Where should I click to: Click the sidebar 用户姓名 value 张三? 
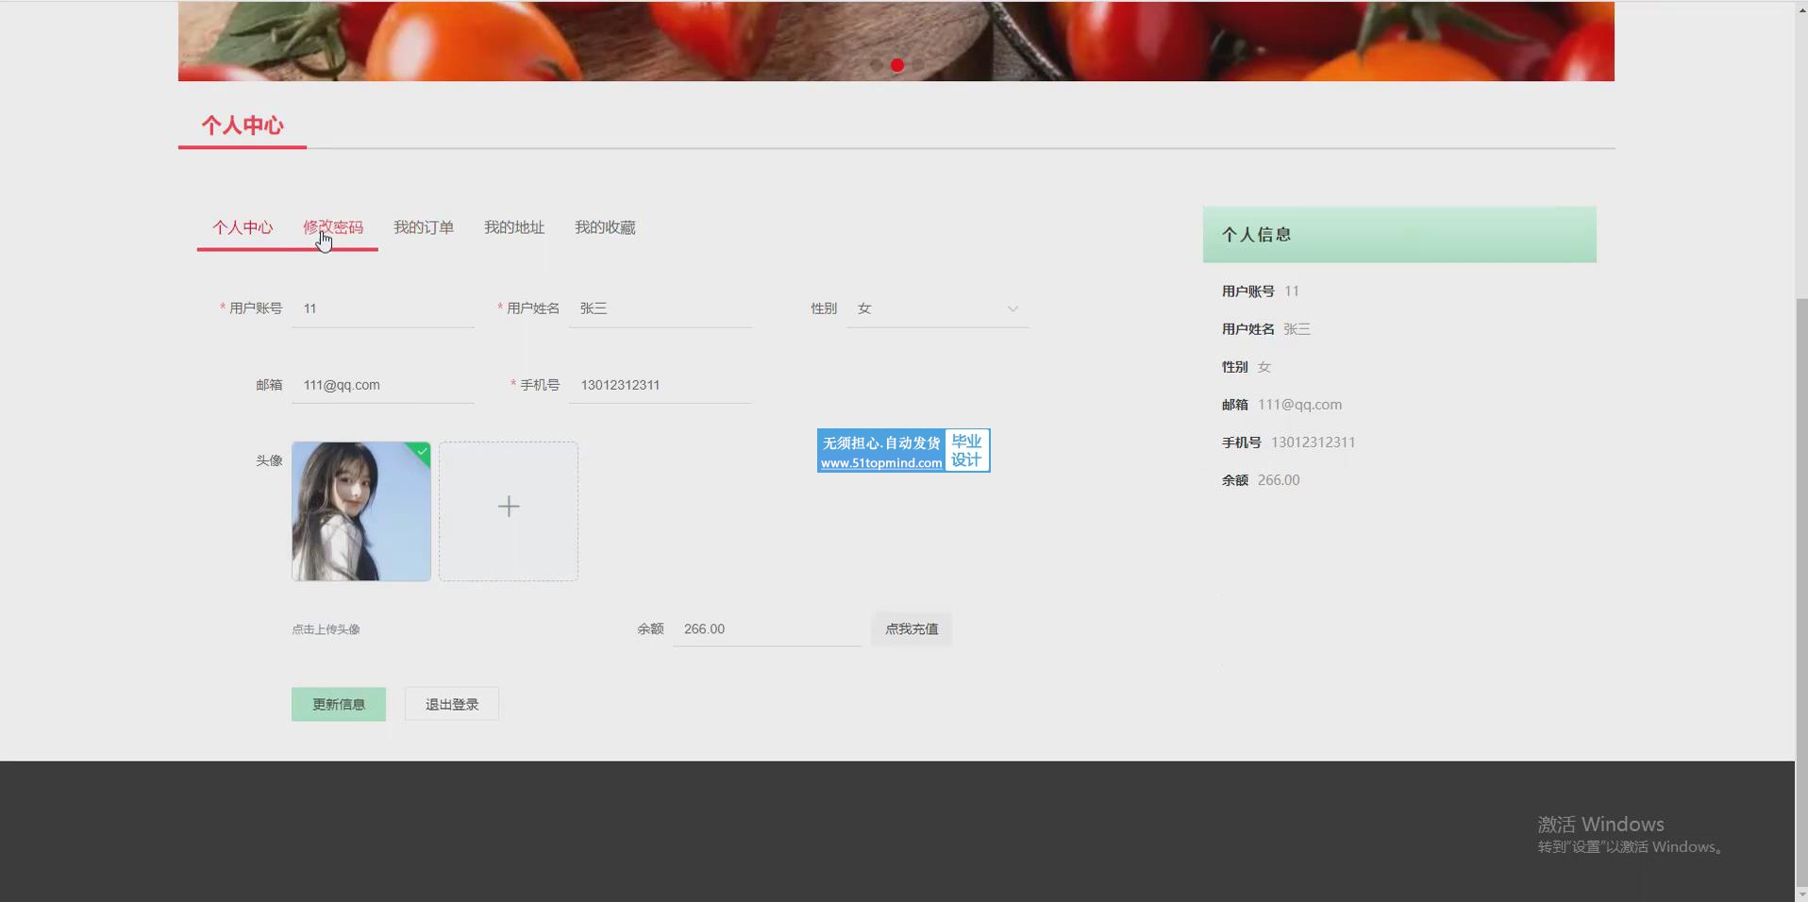click(x=1297, y=329)
